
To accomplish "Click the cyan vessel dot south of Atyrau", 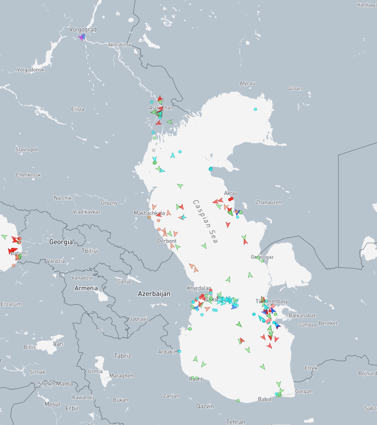I will (x=255, y=109).
